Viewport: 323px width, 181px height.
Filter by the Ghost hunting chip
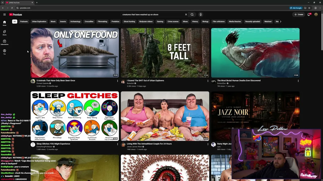point(129,21)
